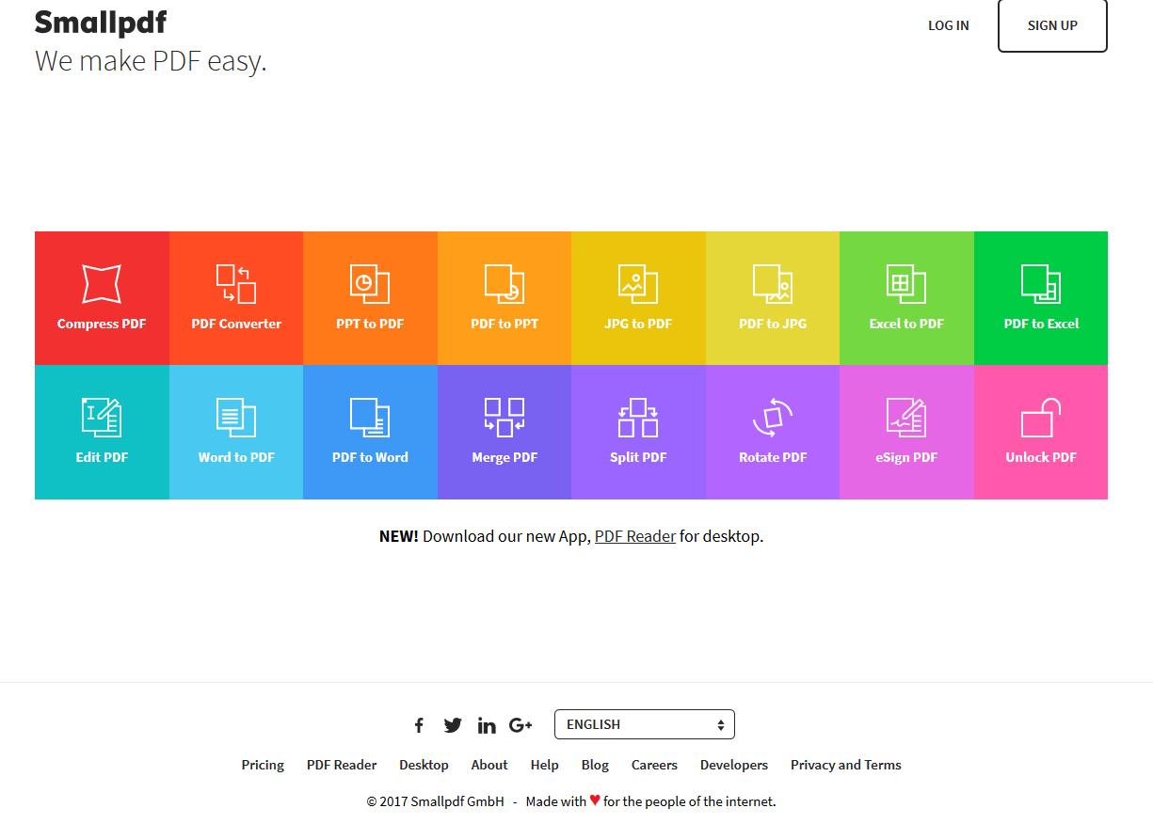Screen dimensions: 1153x824
Task: Open the Developers footer link
Action: click(734, 765)
